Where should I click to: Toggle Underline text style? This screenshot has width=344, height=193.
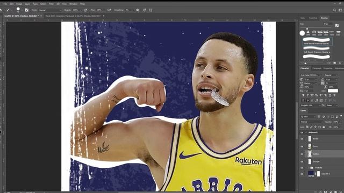(330, 95)
